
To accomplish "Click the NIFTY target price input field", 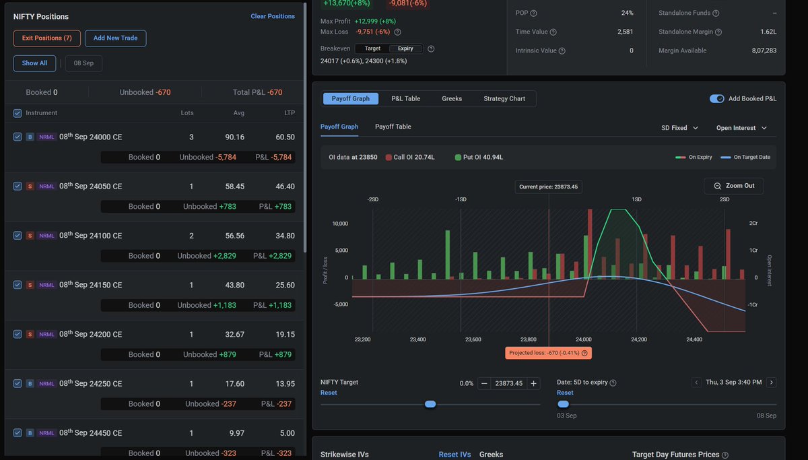I will click(508, 383).
